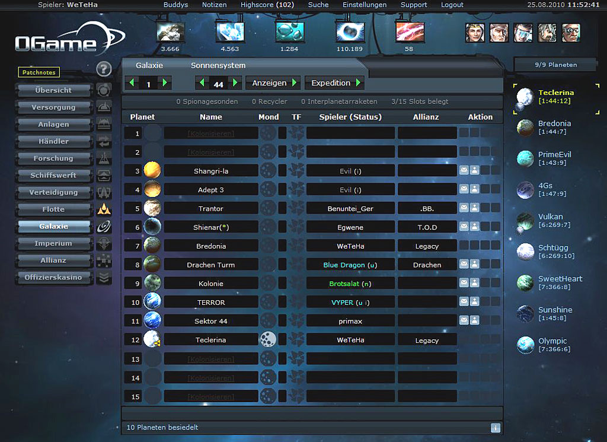The width and height of the screenshot is (607, 442).
Task: Click the last officer portrait with goggles
Action: point(571,33)
